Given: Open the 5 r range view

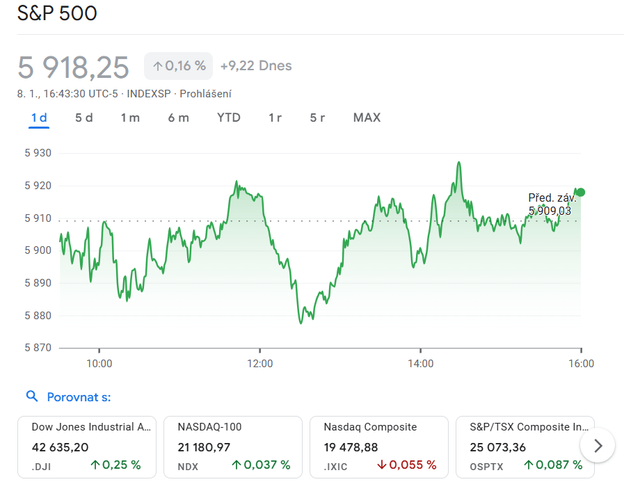Looking at the screenshot, I should pyautogui.click(x=317, y=118).
